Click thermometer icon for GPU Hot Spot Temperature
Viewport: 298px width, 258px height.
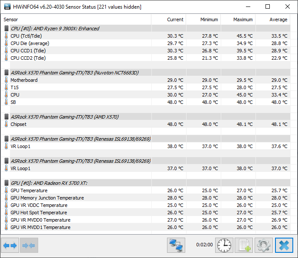(x=6, y=213)
